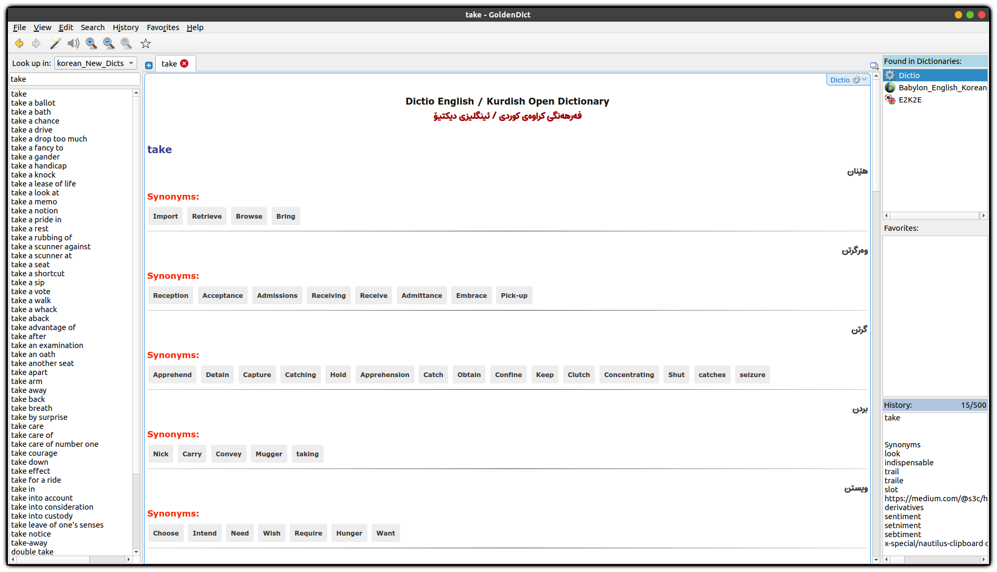
Task: Click the scan popup wand icon
Action: (55, 43)
